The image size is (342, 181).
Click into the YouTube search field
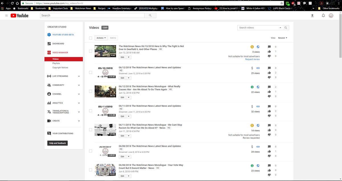coord(92,15)
